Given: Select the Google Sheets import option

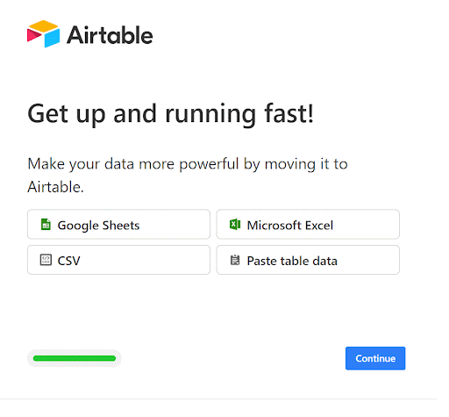Looking at the screenshot, I should (x=118, y=225).
